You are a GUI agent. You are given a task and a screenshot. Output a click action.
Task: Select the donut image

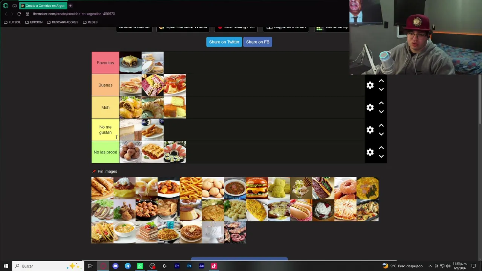tap(345, 188)
